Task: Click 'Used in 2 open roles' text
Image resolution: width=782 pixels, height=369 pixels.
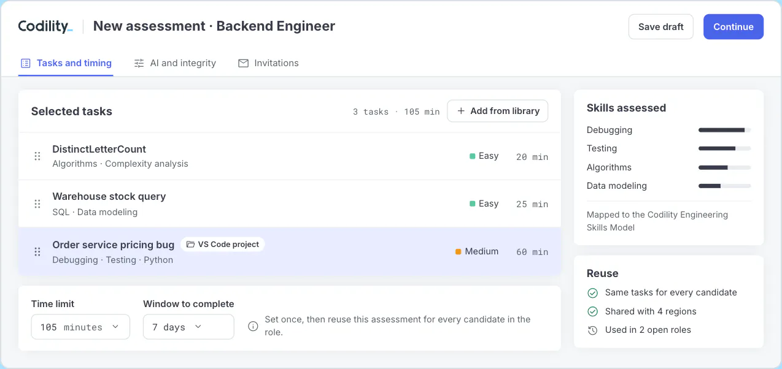Action: [648, 330]
